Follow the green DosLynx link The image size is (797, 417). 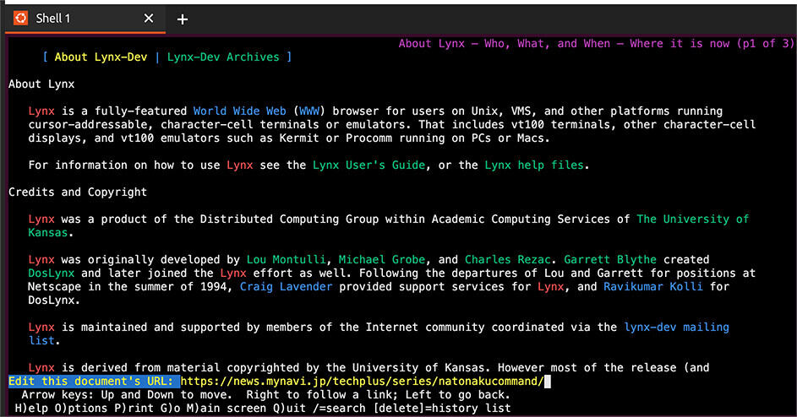coord(52,273)
